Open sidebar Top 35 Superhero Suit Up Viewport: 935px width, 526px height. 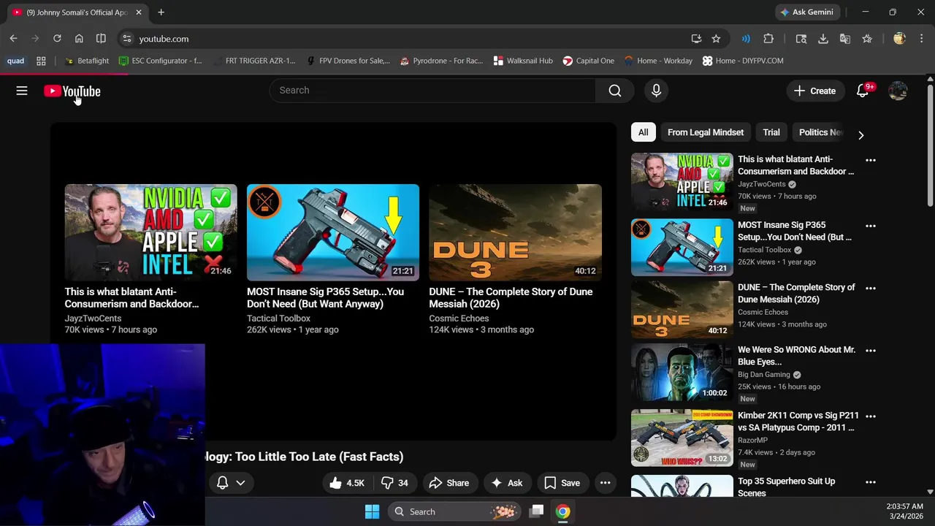786,487
